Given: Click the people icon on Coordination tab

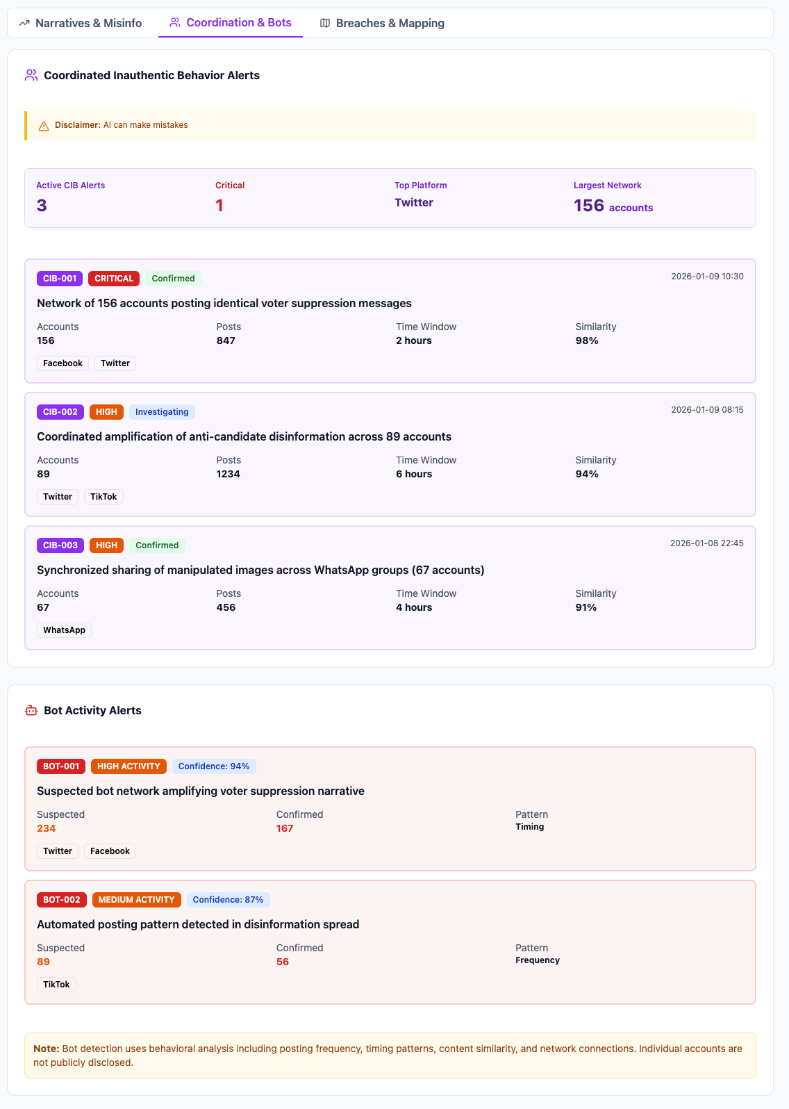Looking at the screenshot, I should click(x=175, y=23).
